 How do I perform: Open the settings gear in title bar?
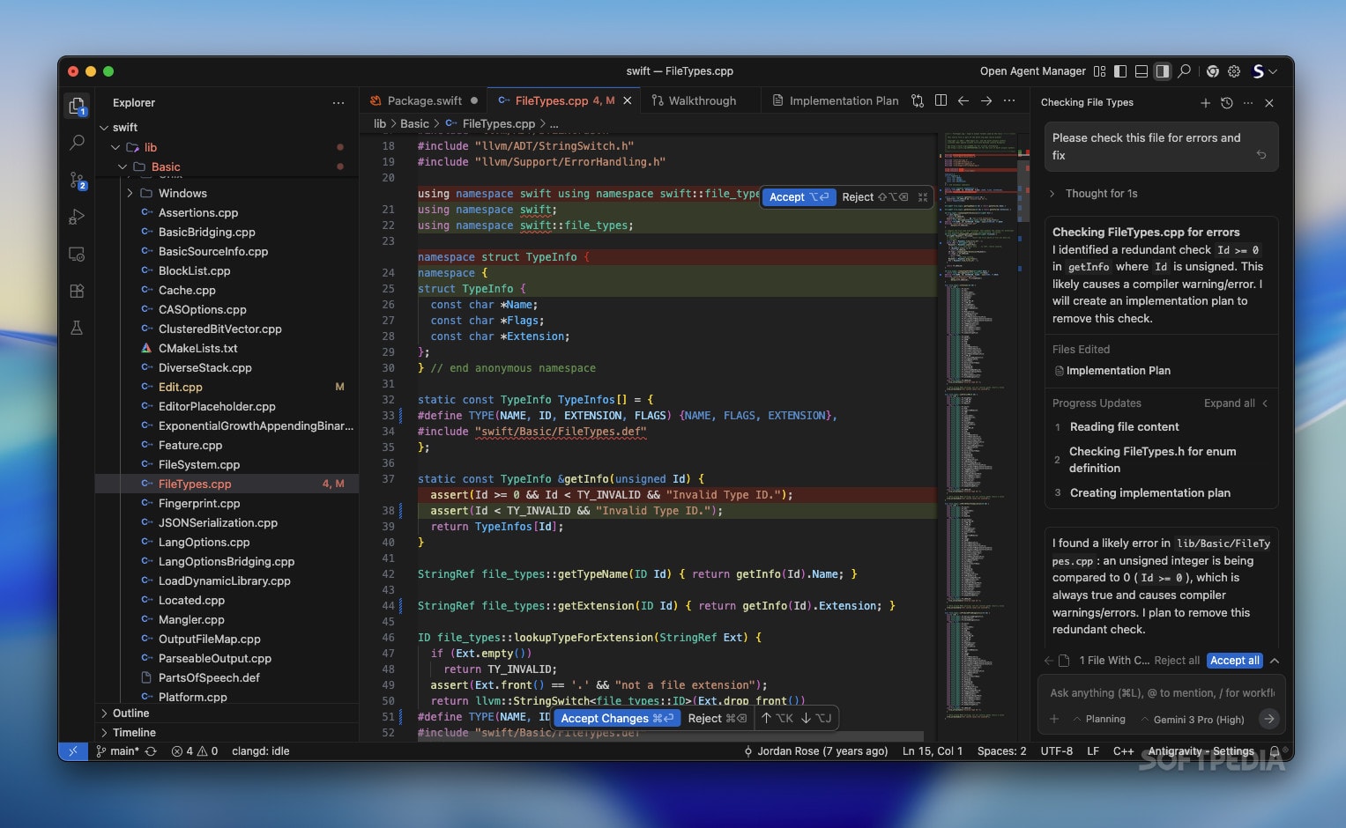coord(1234,71)
